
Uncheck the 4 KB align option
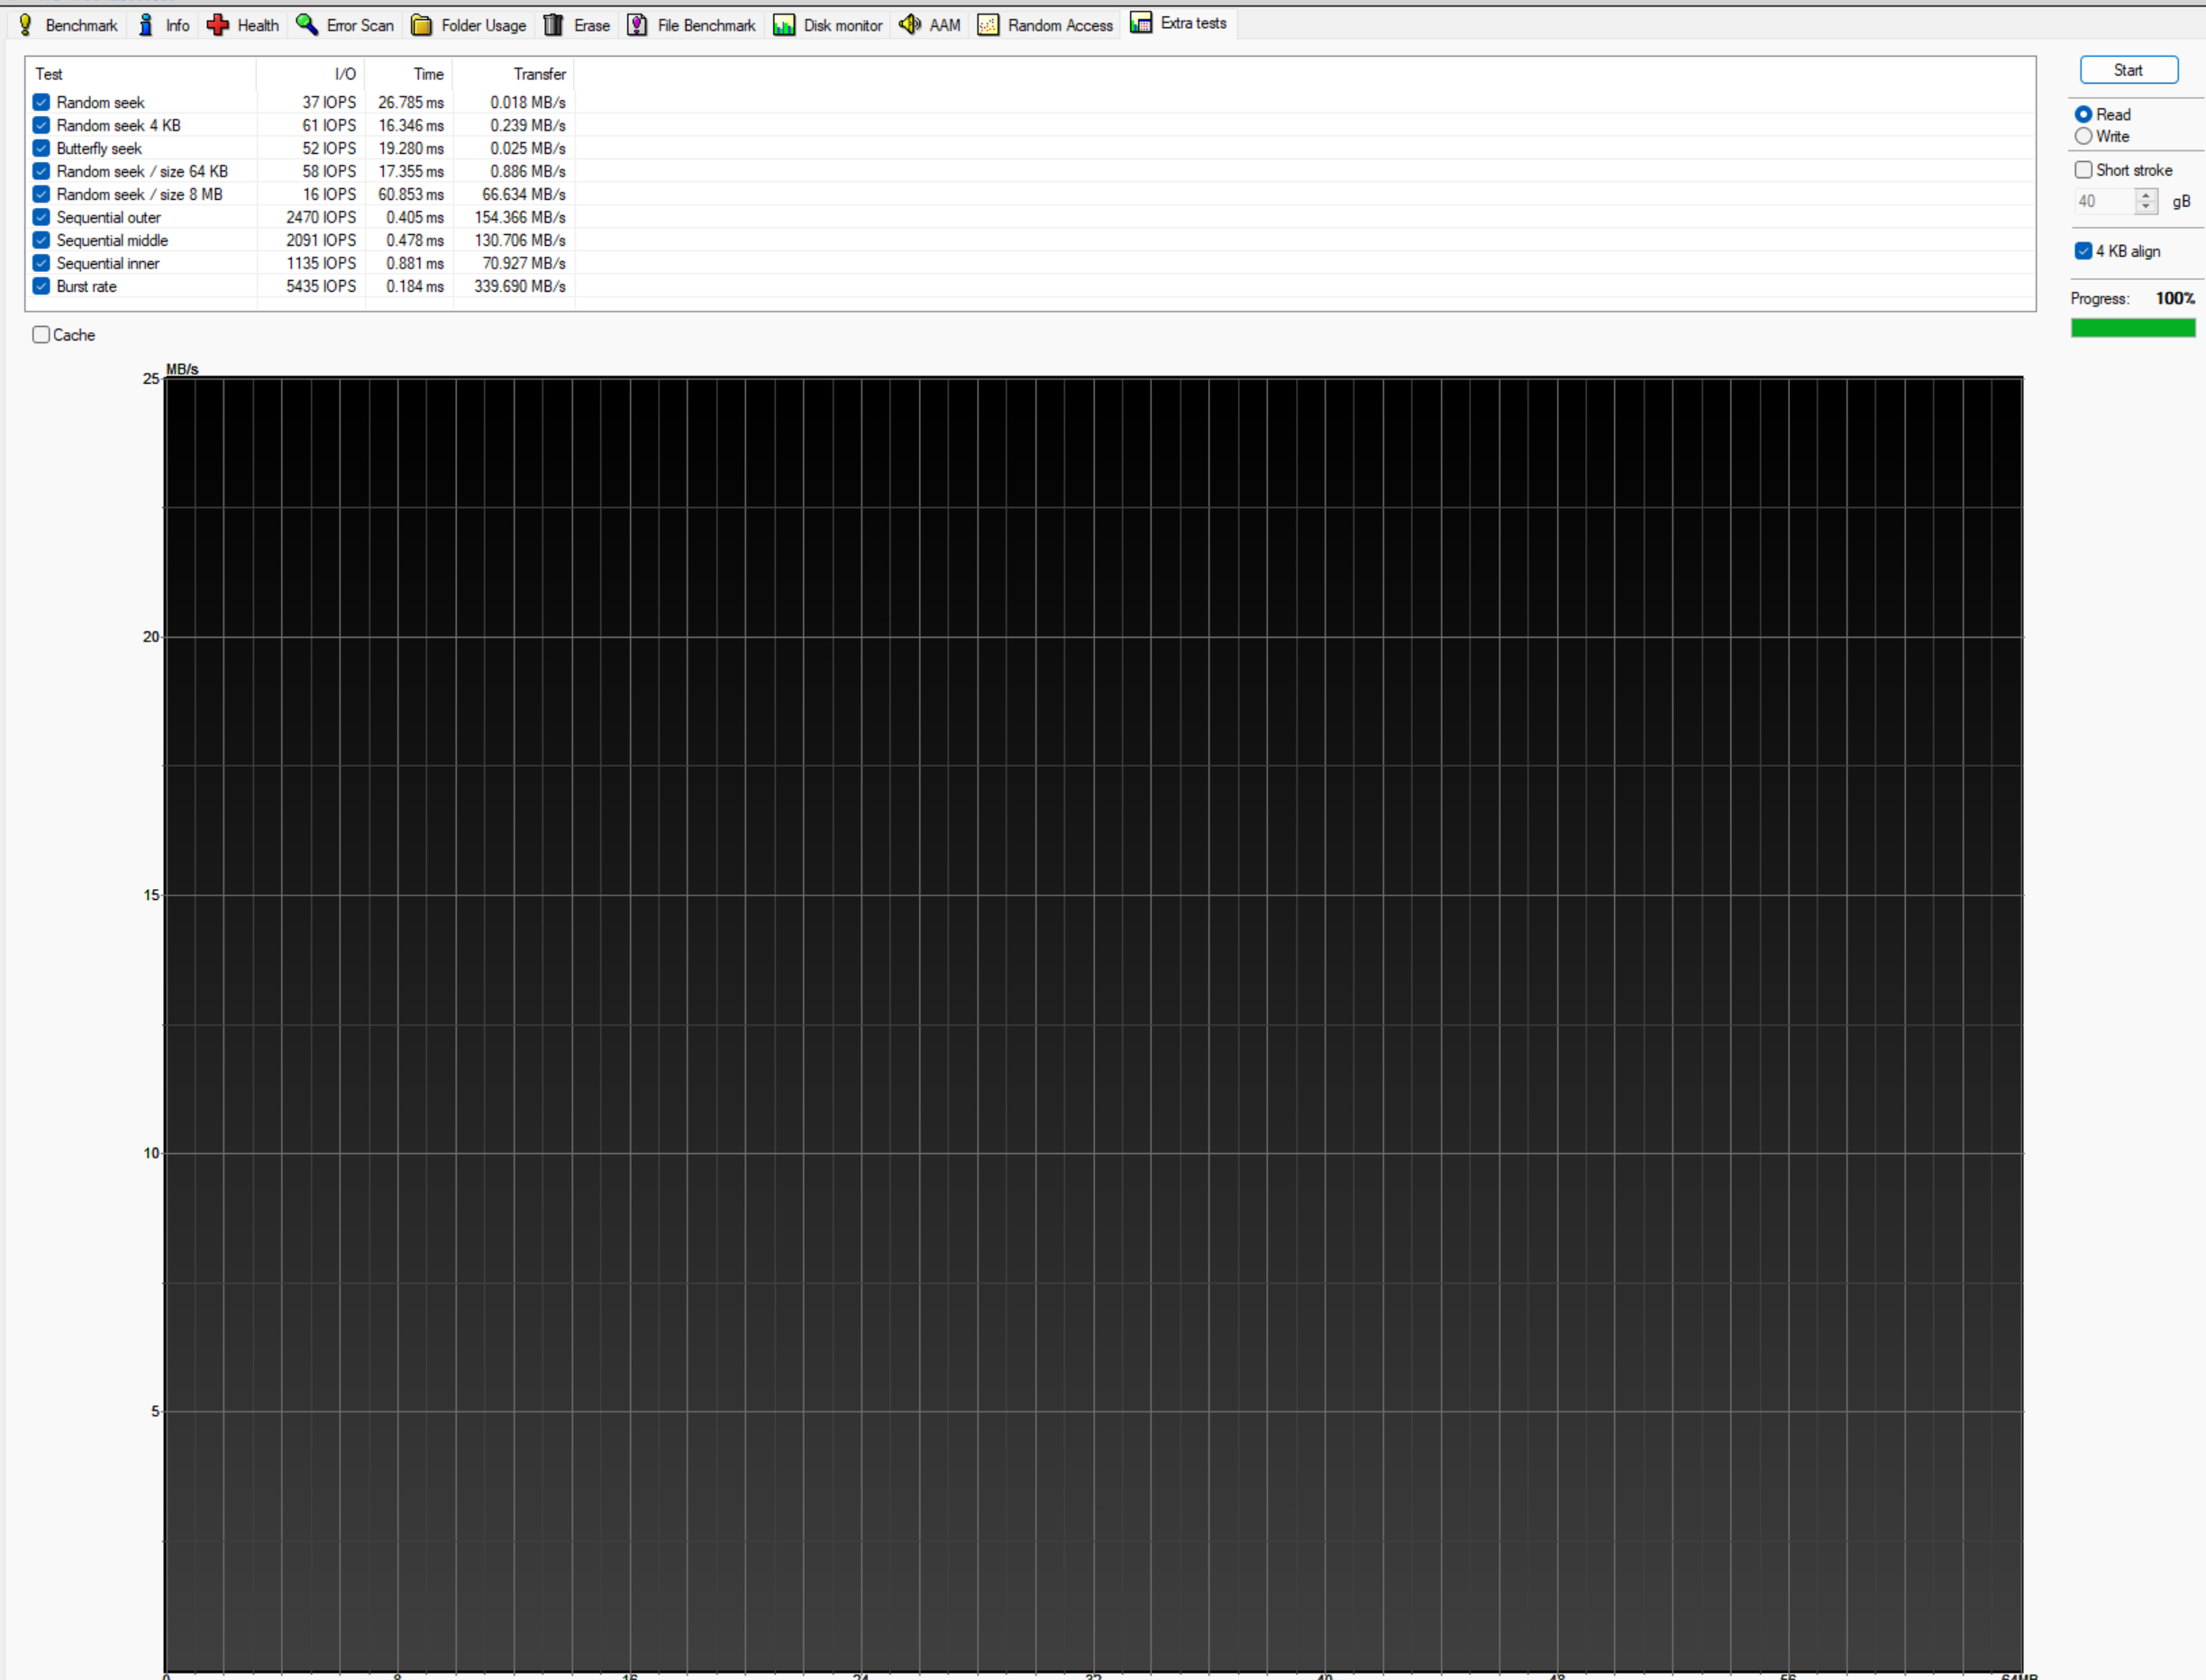pos(2084,251)
